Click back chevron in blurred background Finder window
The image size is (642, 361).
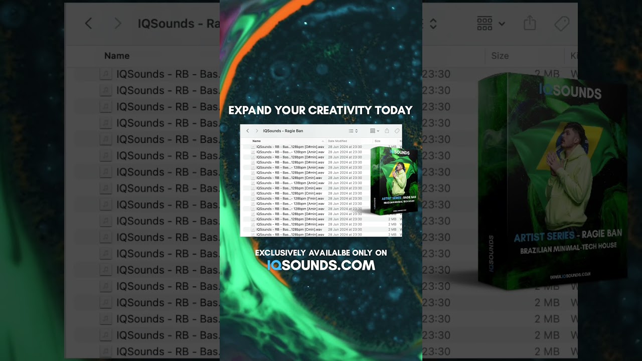coord(88,23)
